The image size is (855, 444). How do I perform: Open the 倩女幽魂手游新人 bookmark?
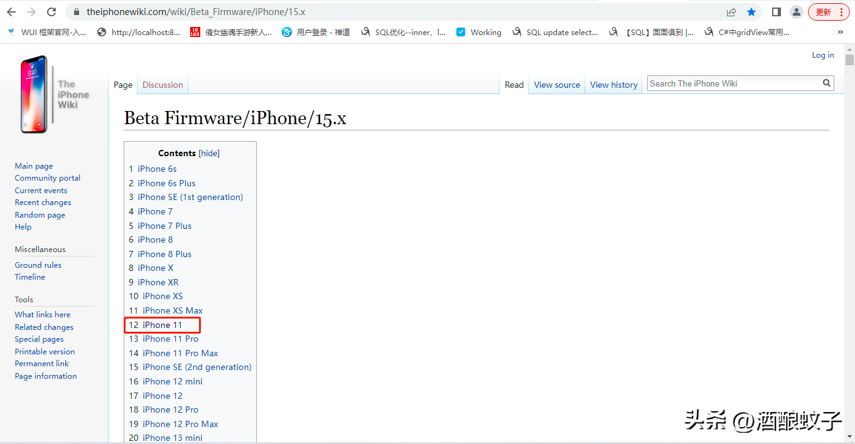click(x=231, y=32)
